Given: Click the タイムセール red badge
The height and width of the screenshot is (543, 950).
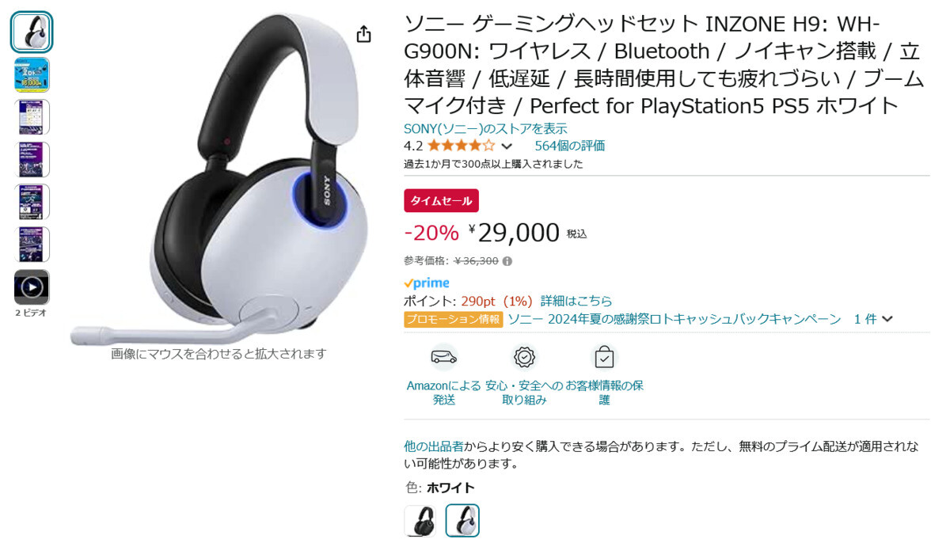Looking at the screenshot, I should tap(441, 200).
